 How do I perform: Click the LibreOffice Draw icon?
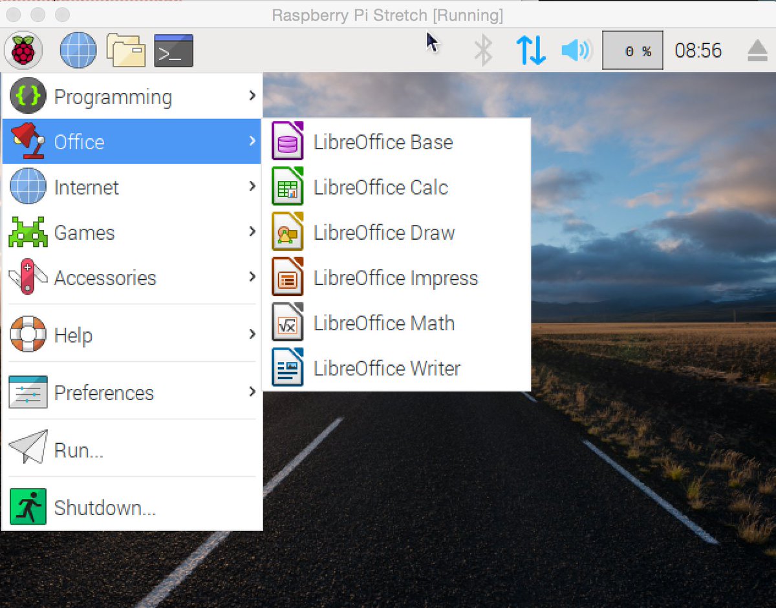[288, 231]
